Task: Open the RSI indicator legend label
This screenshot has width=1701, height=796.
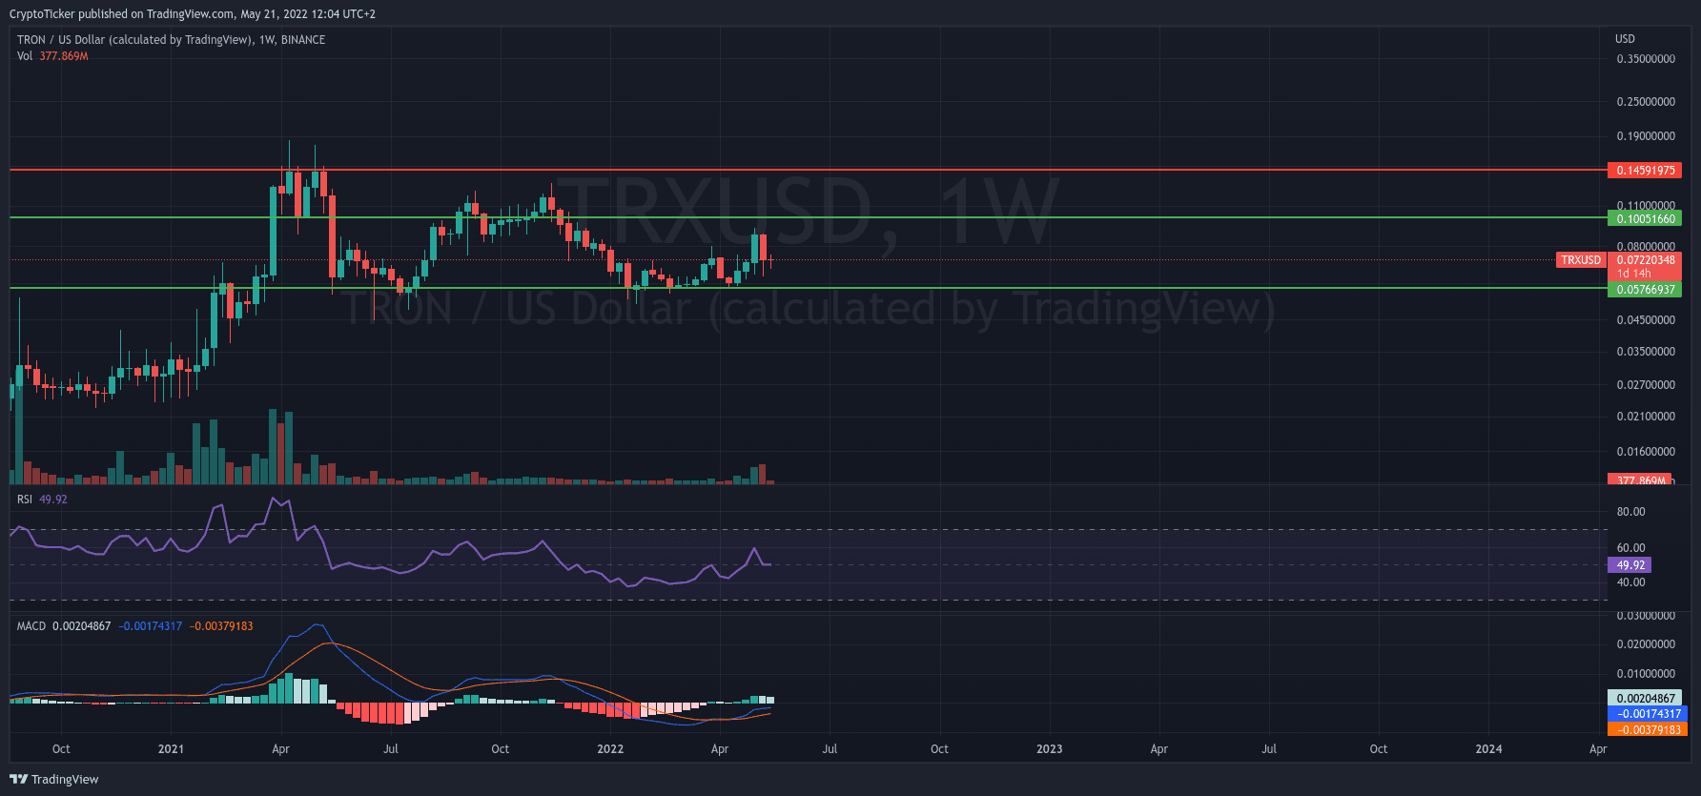Action: coord(25,500)
